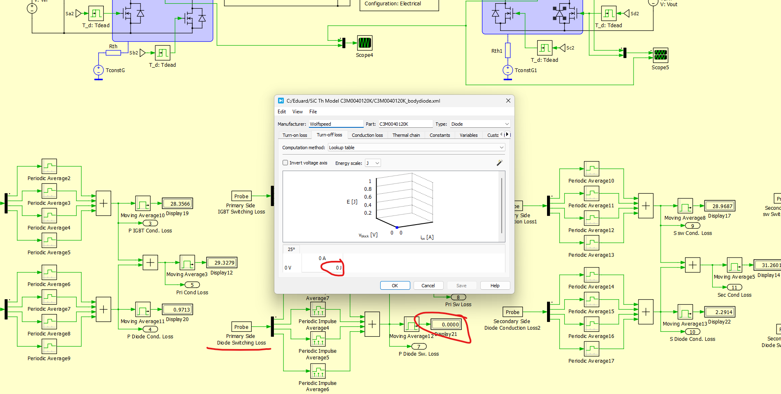The width and height of the screenshot is (781, 394).
Task: Select the Tdead block next to Sb2
Action: pos(163,53)
